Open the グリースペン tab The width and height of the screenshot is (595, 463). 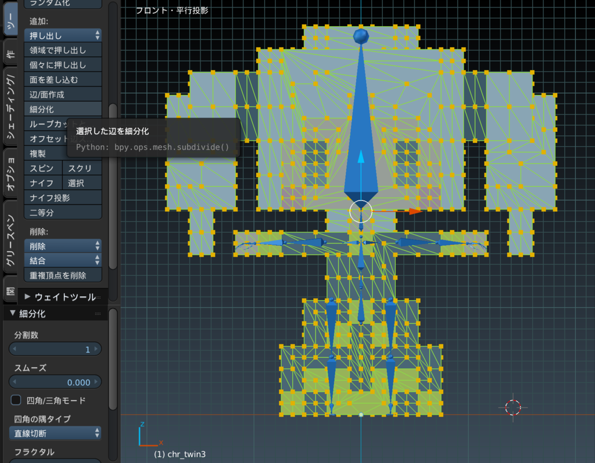pyautogui.click(x=10, y=237)
